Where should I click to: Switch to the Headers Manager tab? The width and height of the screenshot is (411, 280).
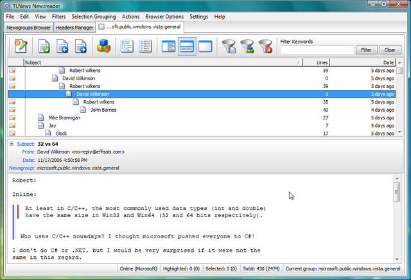click(x=74, y=28)
